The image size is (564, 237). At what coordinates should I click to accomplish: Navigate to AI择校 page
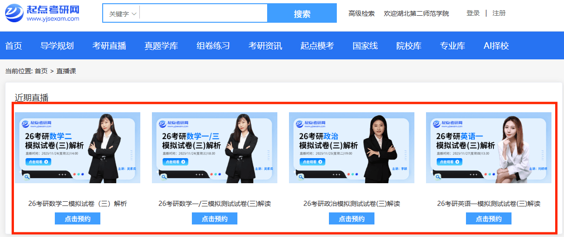(496, 46)
